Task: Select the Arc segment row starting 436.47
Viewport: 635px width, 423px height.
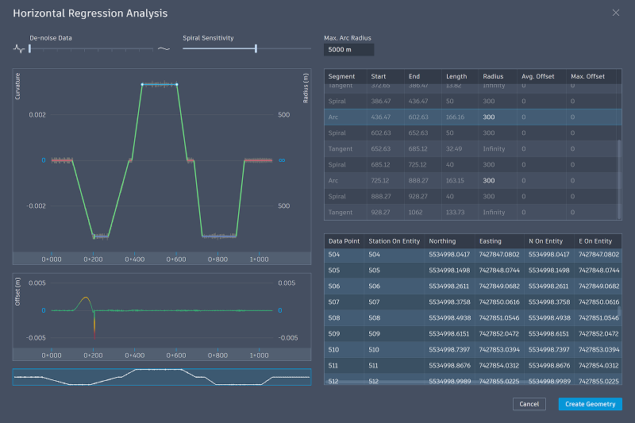Action: 472,117
